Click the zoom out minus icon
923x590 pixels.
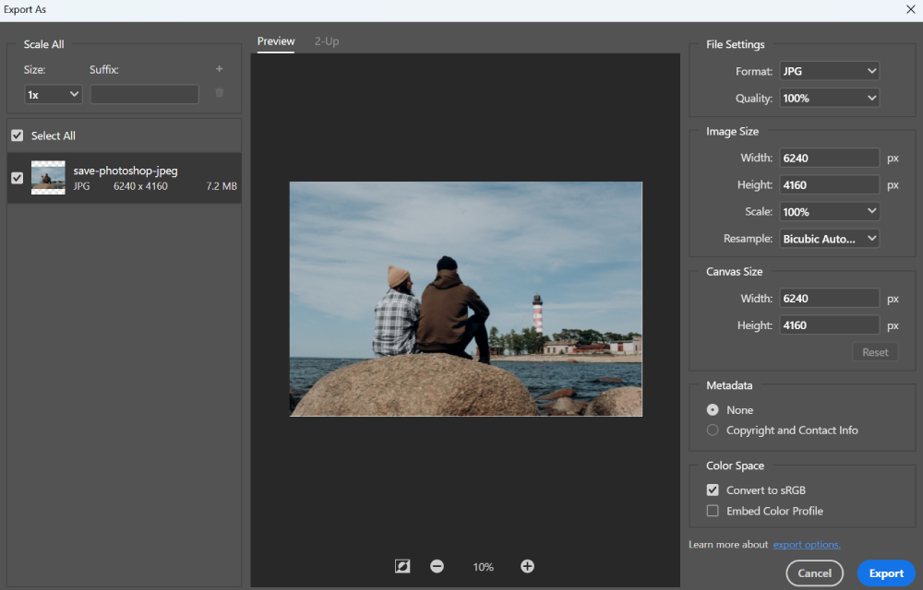click(437, 567)
